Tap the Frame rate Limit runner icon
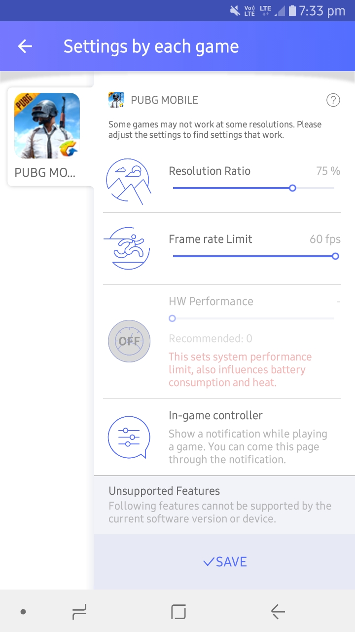The image size is (355, 632). (127, 248)
